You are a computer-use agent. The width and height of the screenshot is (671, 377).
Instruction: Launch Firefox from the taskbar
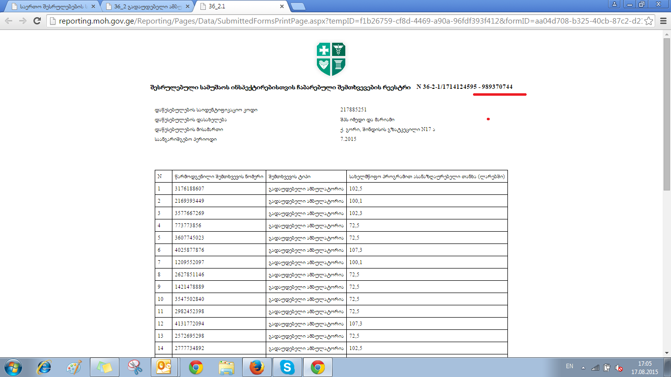pyautogui.click(x=256, y=367)
